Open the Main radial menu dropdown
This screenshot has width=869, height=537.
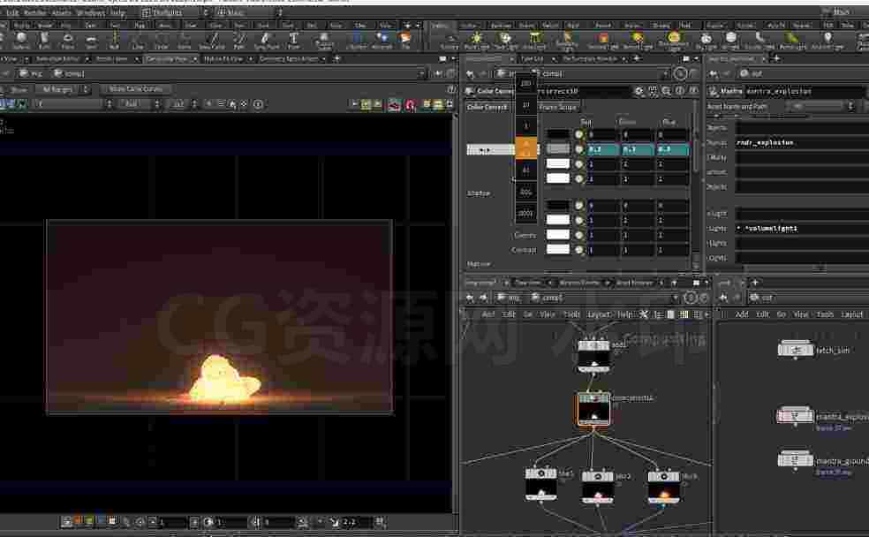(x=248, y=12)
